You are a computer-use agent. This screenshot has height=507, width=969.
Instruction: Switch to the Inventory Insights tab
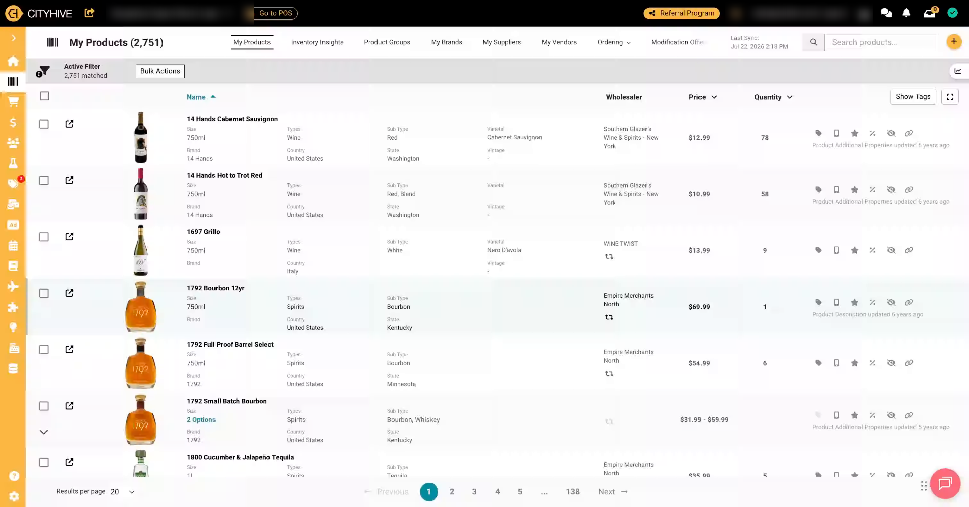[317, 42]
